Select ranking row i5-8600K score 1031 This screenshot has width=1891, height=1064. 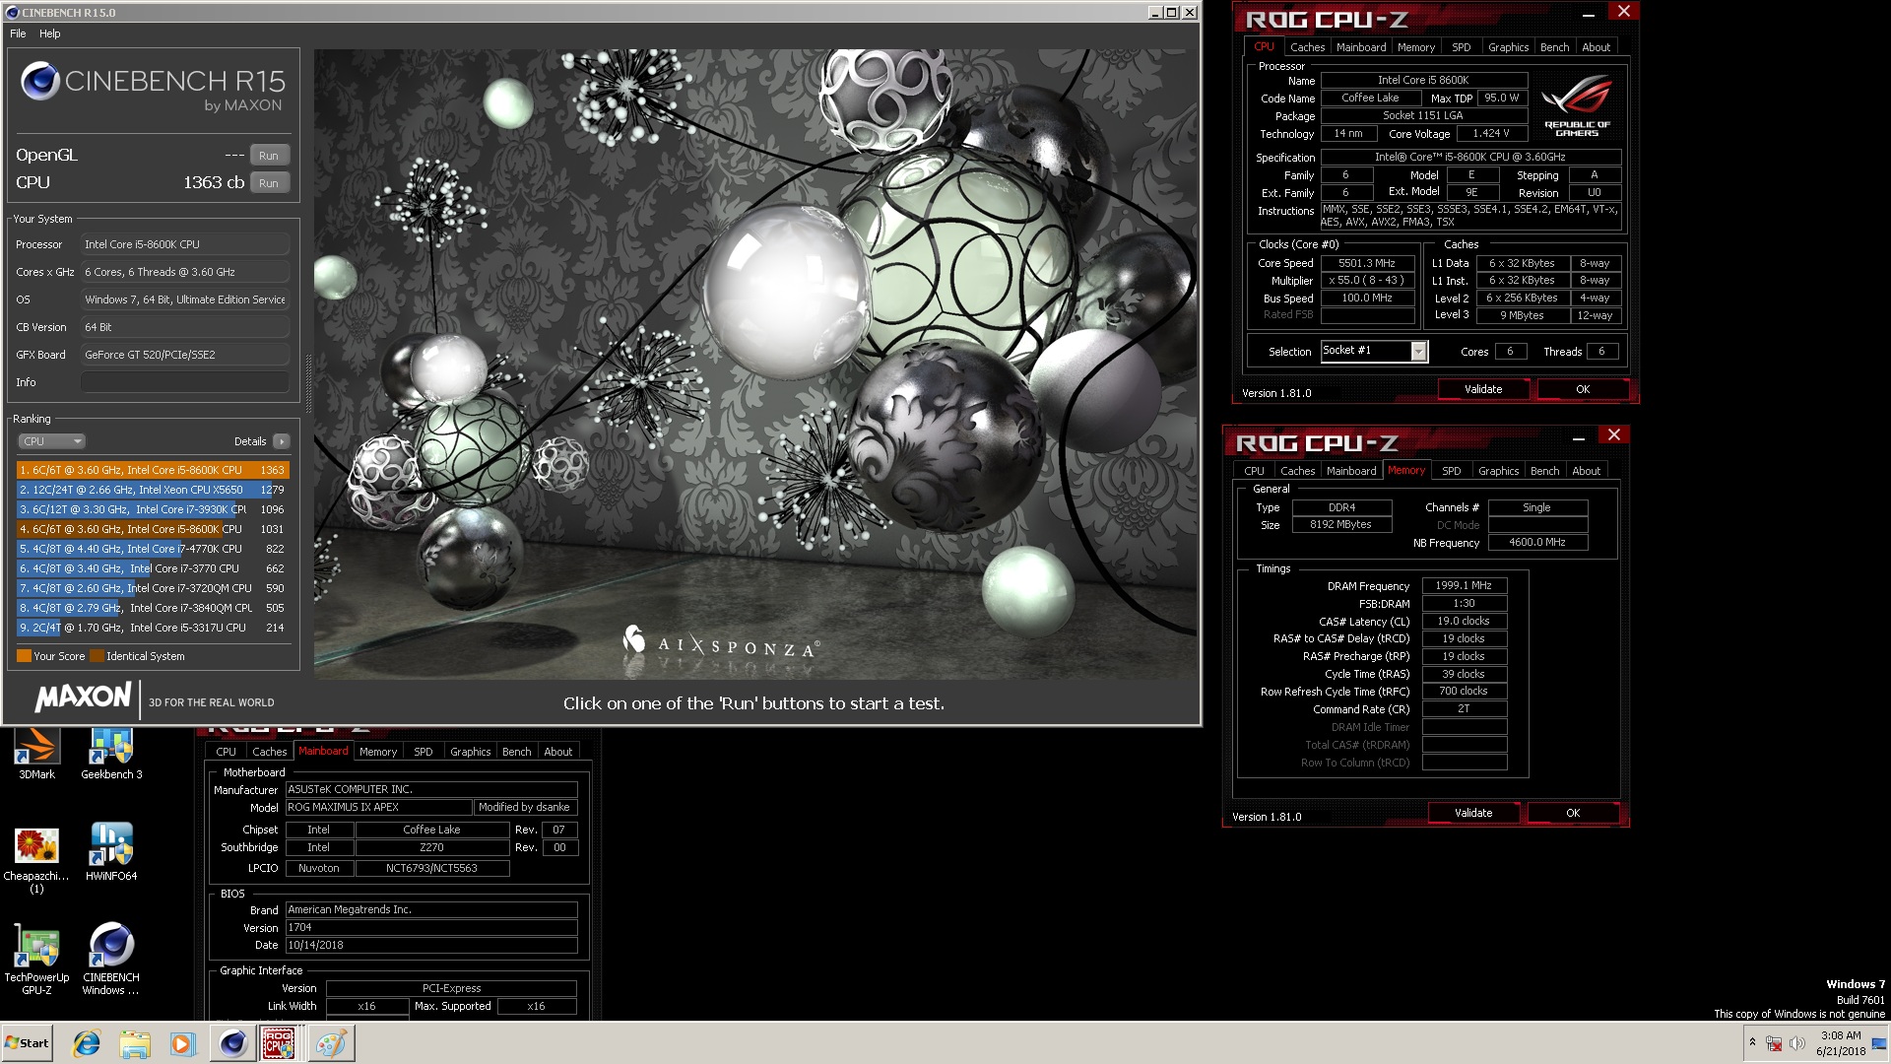pyautogui.click(x=153, y=529)
